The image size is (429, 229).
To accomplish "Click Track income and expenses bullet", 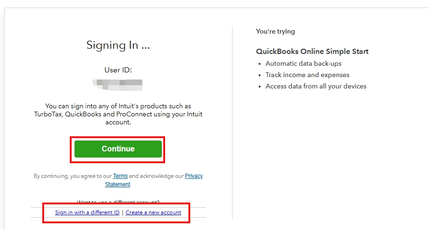I will click(x=307, y=75).
